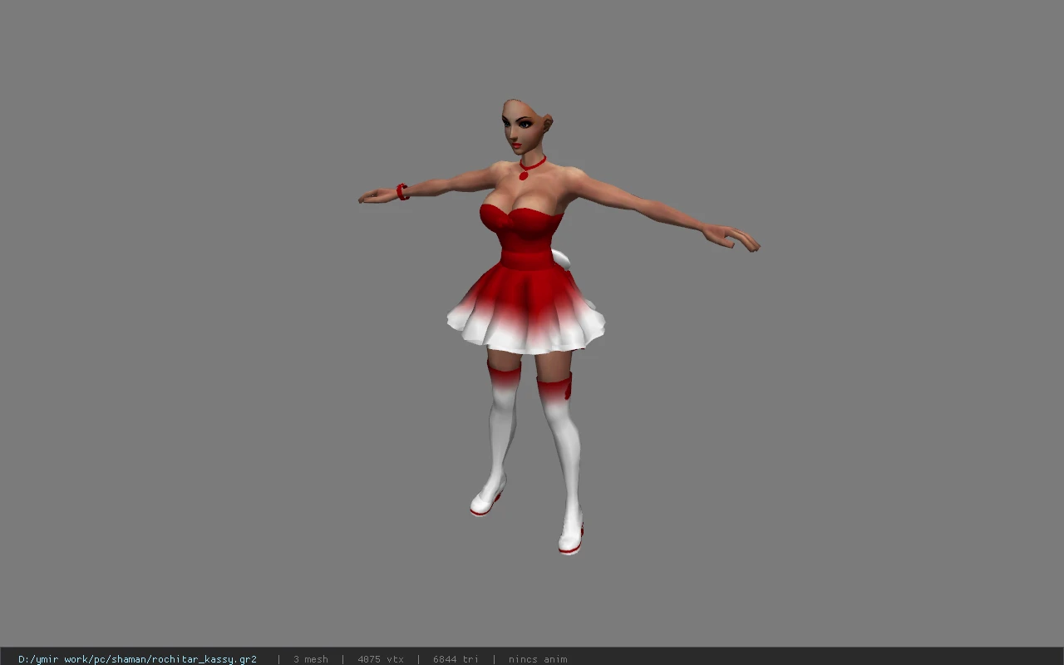Click the 'nincs anim' status entry

coord(538,659)
